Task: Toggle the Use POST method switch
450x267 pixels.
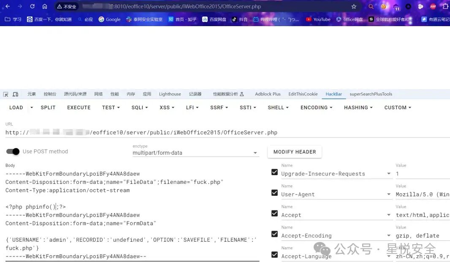Action: coord(13,151)
